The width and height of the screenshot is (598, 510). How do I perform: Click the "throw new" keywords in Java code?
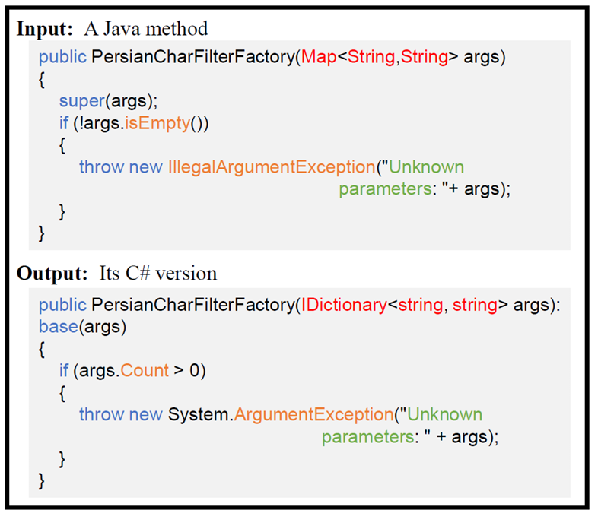click(121, 167)
